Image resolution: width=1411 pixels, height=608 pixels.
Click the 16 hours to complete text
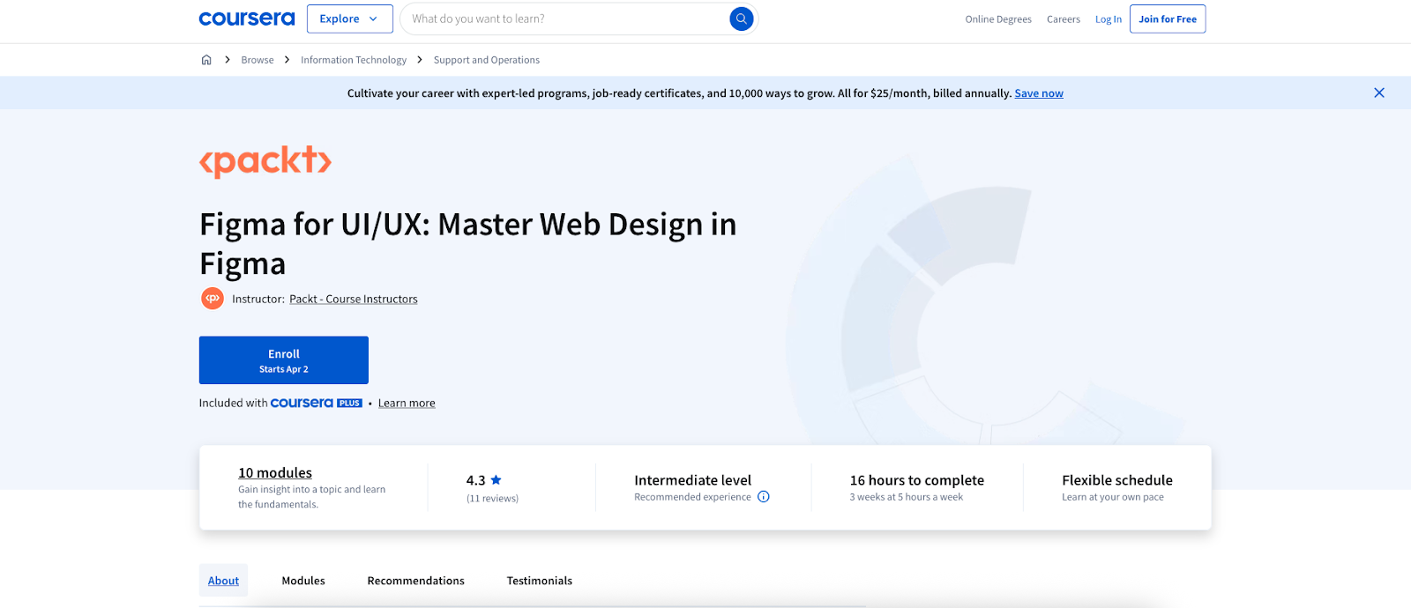coord(917,480)
